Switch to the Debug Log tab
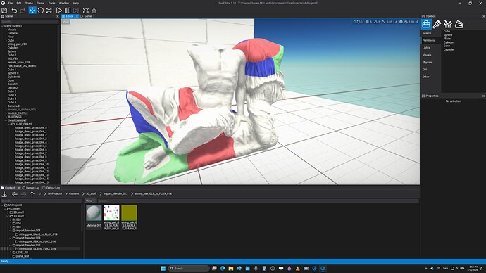 coord(31,188)
